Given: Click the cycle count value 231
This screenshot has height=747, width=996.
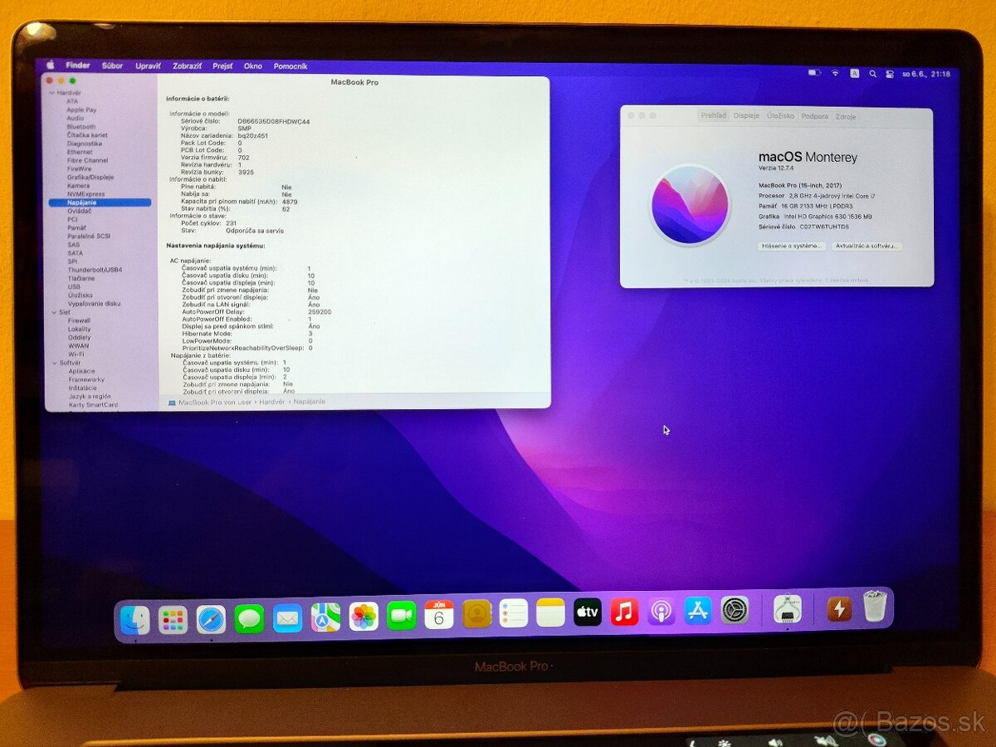Looking at the screenshot, I should pos(231,223).
